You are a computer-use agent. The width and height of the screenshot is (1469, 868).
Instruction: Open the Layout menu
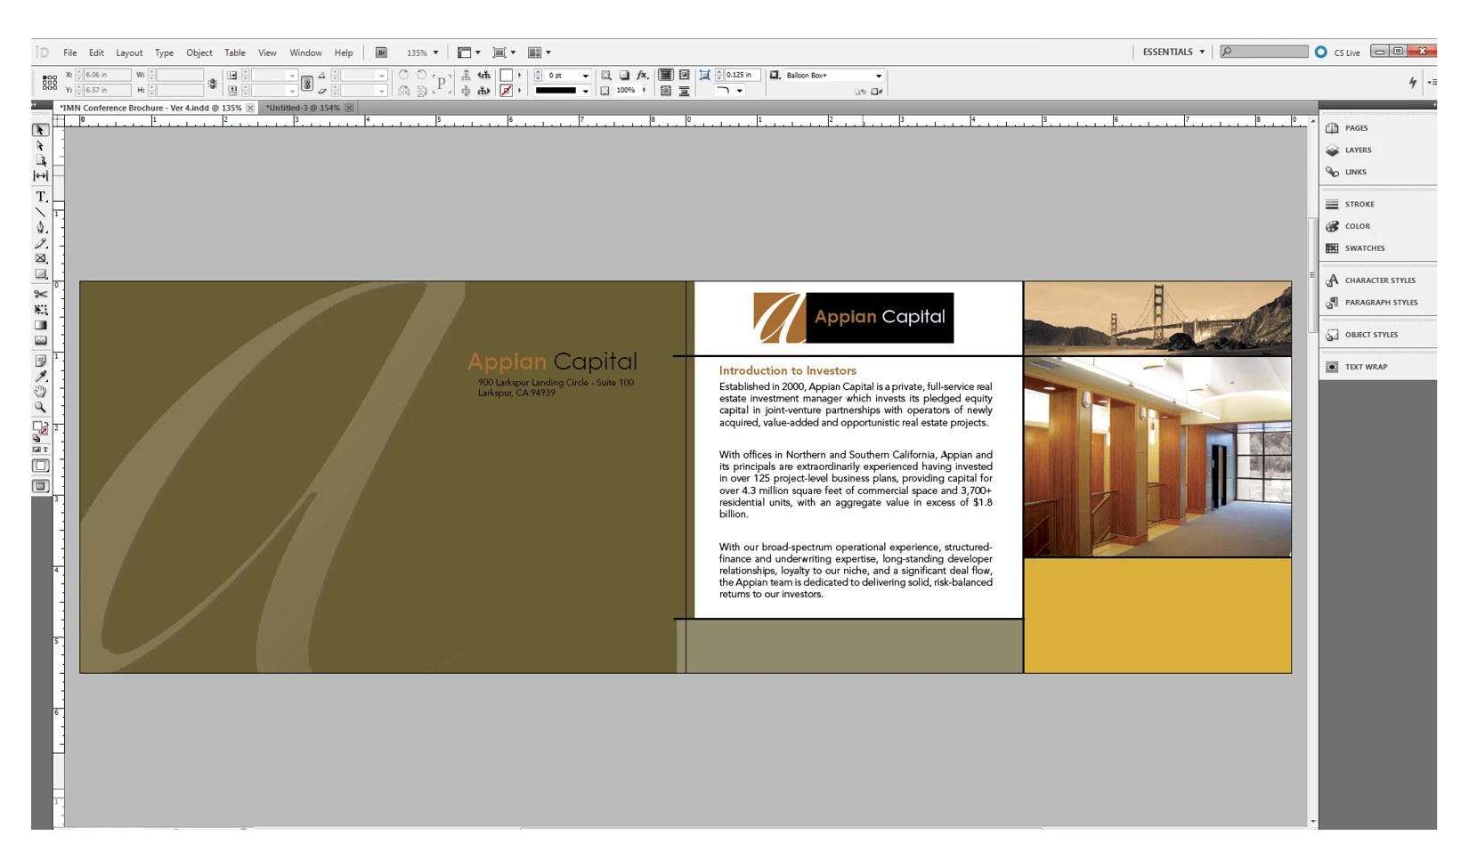[129, 53]
